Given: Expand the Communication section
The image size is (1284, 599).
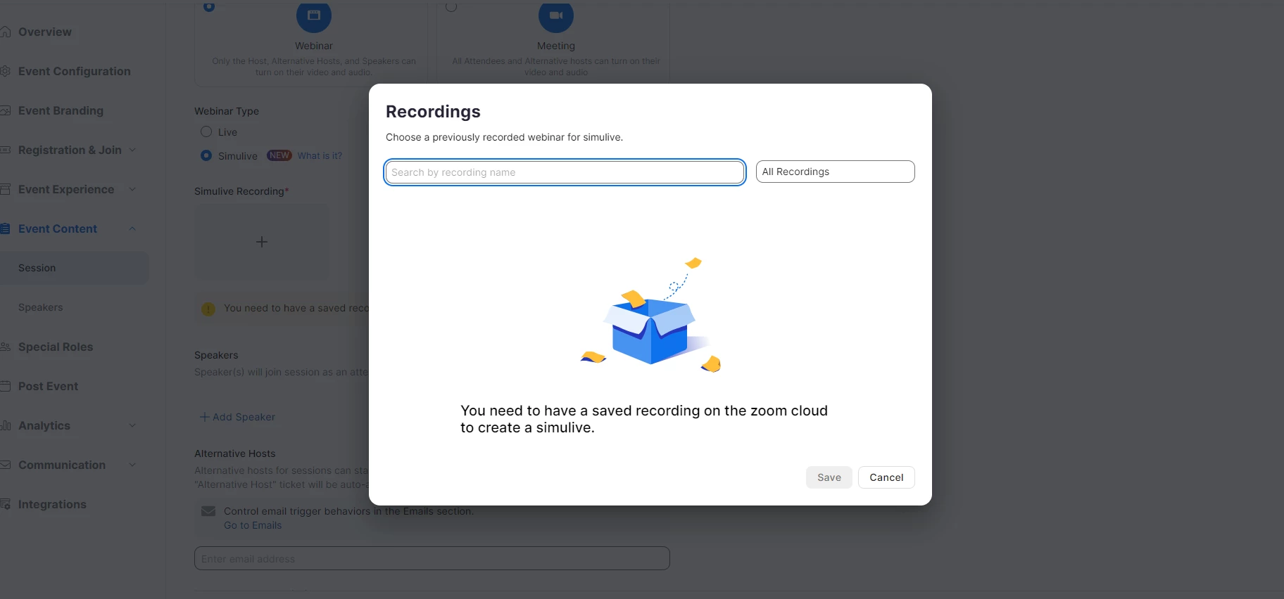Looking at the screenshot, I should (x=132, y=465).
